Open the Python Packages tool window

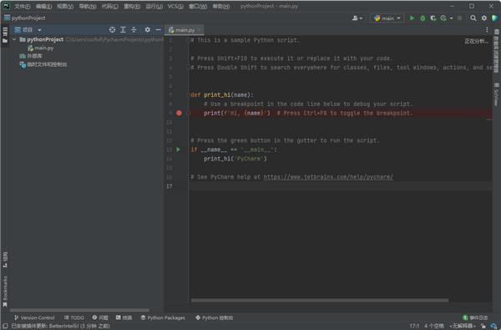point(163,317)
